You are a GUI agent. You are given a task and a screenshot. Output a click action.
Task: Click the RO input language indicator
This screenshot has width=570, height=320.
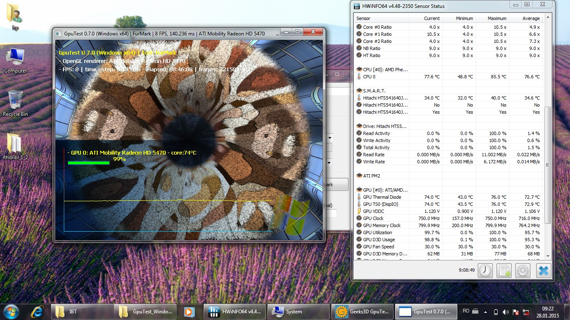point(466,311)
